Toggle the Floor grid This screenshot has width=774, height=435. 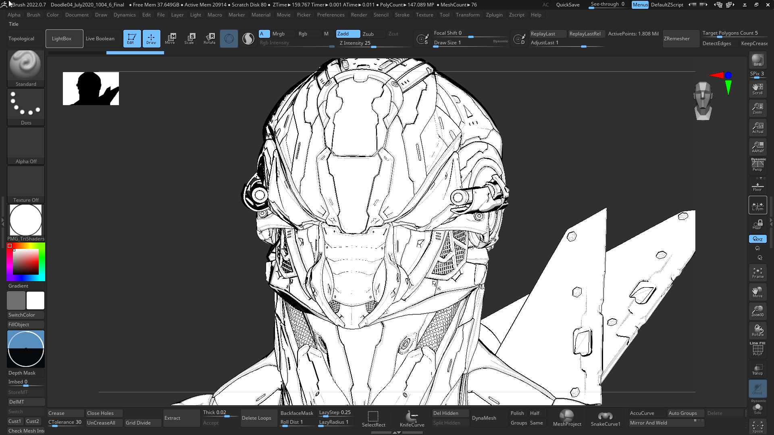[x=757, y=186]
